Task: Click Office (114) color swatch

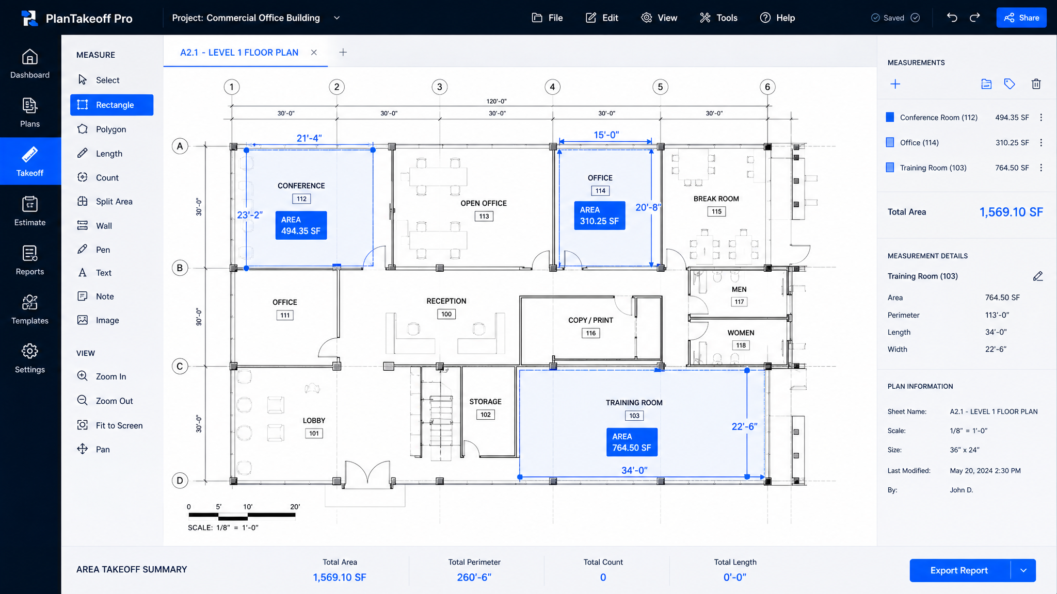Action: coord(890,143)
